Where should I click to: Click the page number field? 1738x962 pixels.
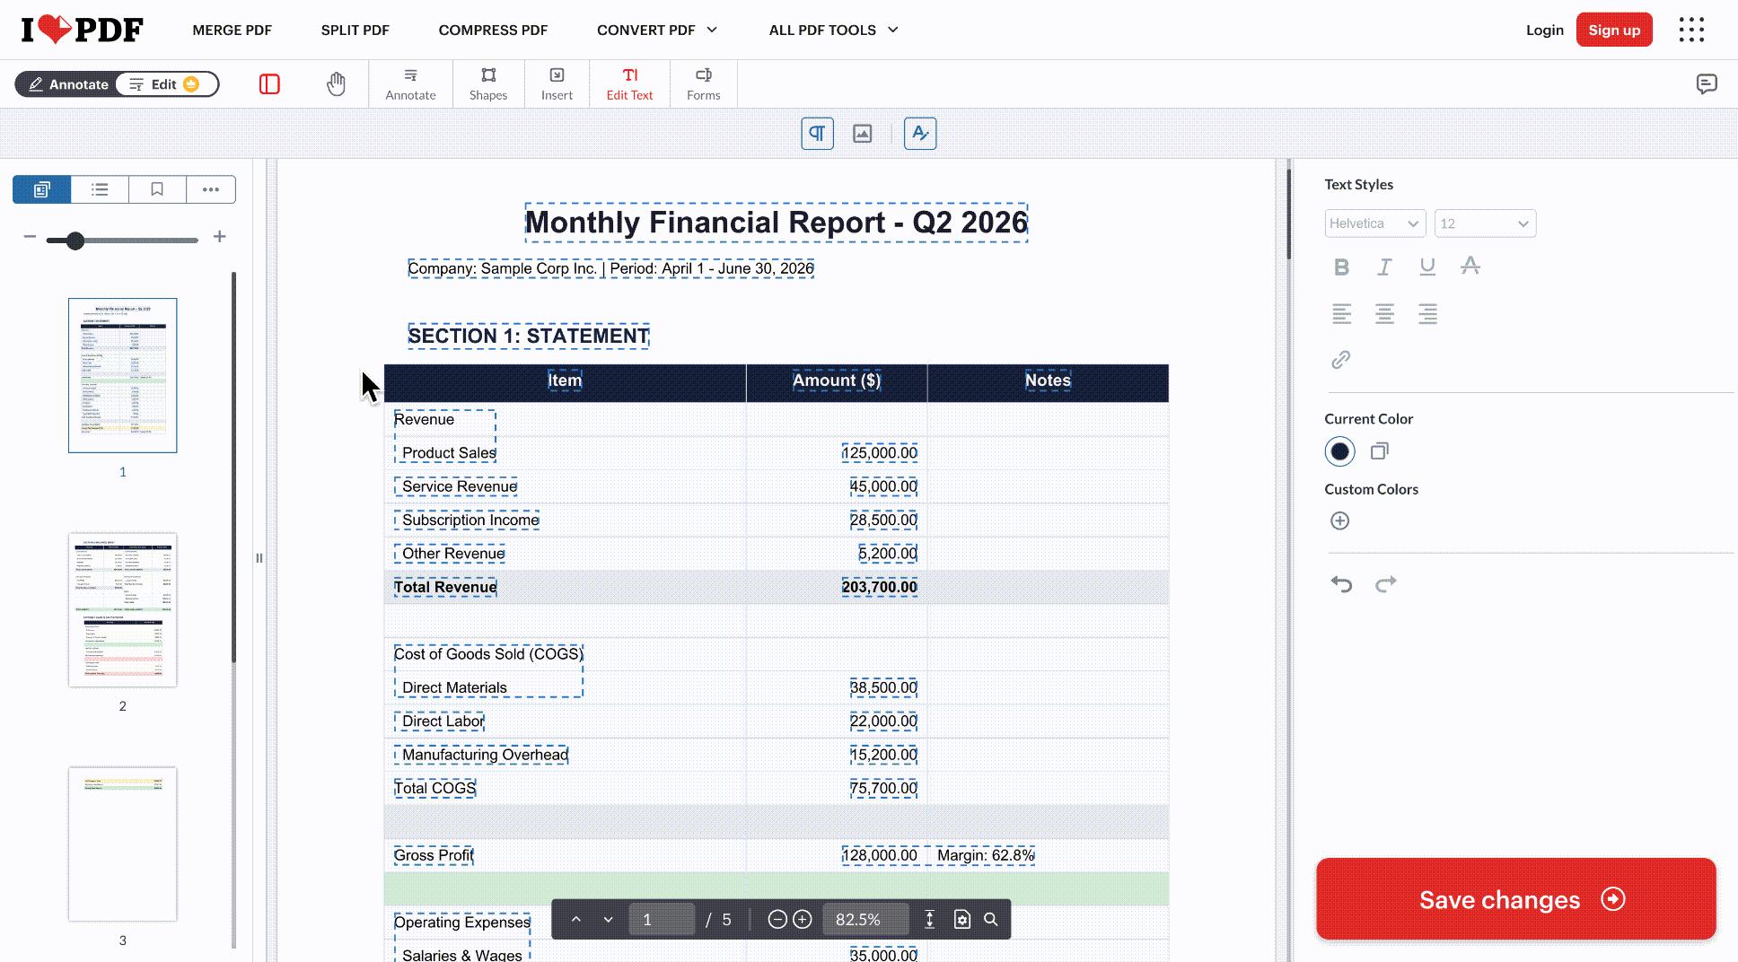[662, 920]
